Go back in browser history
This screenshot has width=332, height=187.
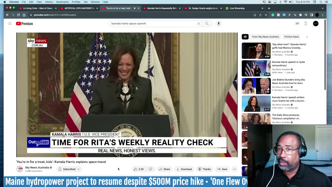[x=7, y=15]
